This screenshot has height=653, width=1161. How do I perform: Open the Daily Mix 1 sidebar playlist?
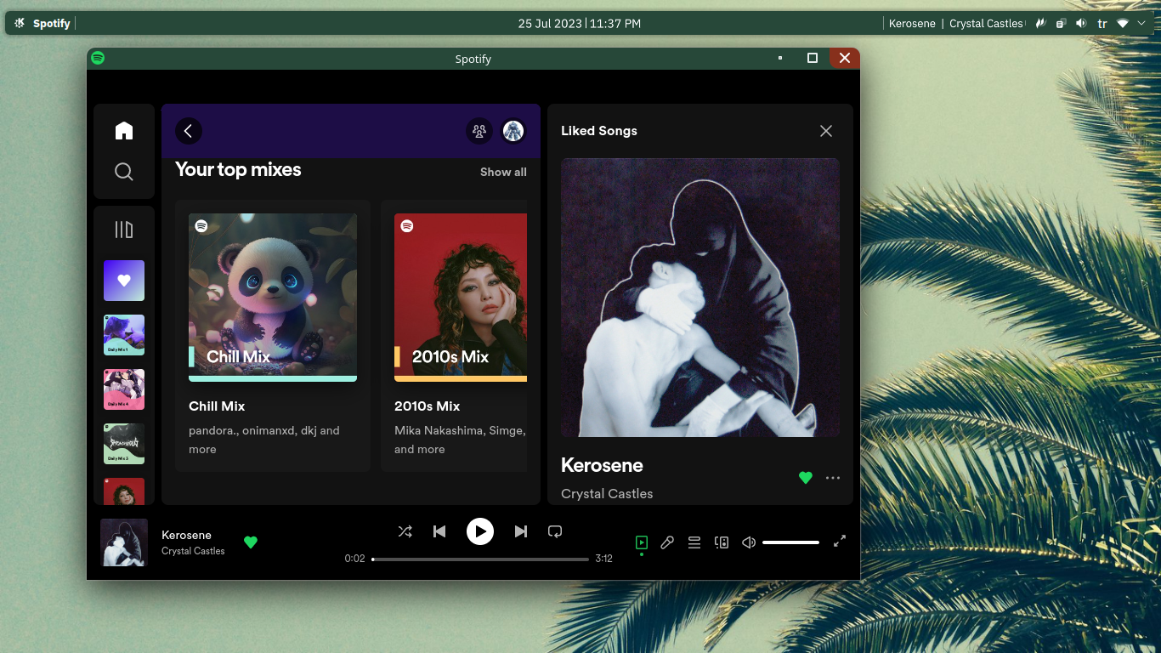[124, 335]
